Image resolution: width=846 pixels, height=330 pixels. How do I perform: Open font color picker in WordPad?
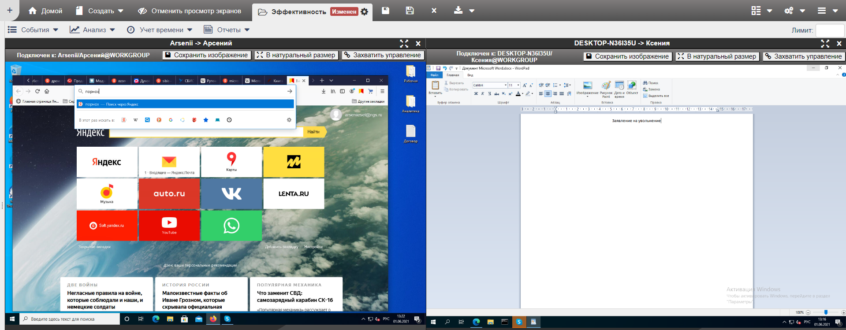click(519, 93)
